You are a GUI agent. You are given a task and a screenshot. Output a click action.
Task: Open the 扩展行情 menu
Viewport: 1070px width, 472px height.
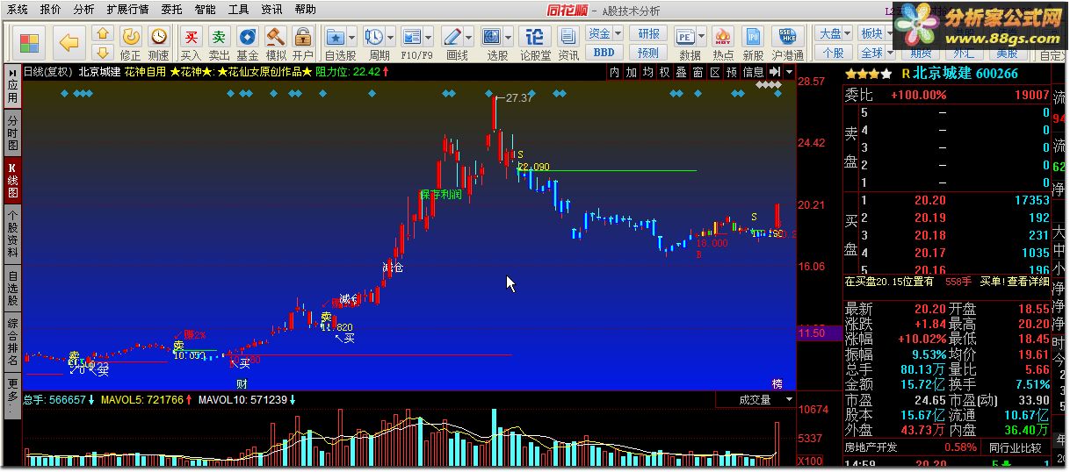pos(127,10)
